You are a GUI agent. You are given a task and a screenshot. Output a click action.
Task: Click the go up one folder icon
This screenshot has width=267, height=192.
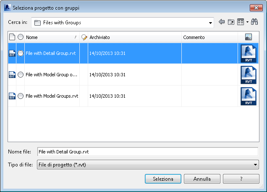tap(231, 22)
